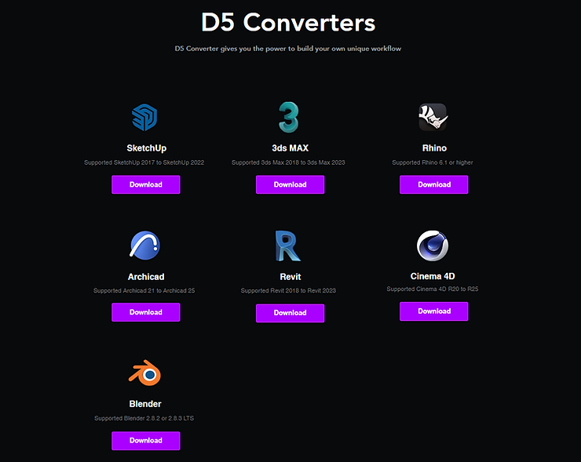The width and height of the screenshot is (581, 462).
Task: Click the Archicad logo icon
Action: pos(145,246)
